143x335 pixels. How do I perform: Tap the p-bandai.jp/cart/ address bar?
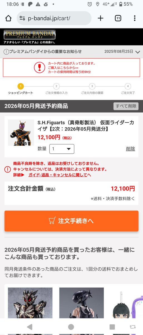[54, 18]
